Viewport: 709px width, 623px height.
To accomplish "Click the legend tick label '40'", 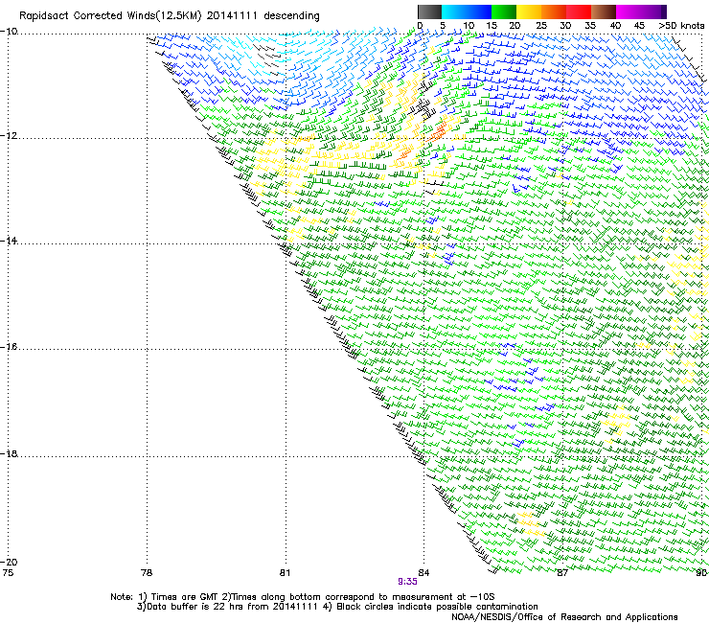I will 615,26.
